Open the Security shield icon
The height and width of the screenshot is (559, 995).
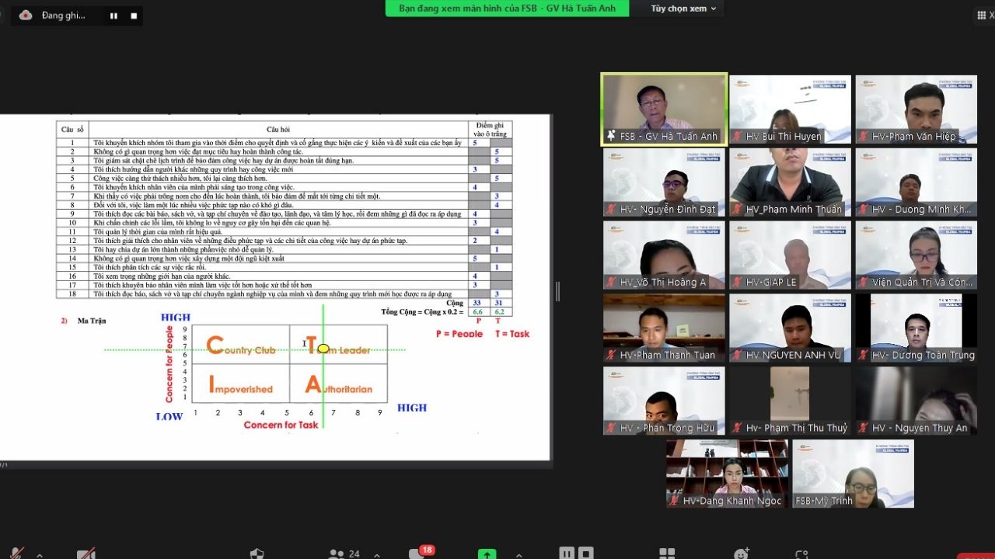pos(257,554)
